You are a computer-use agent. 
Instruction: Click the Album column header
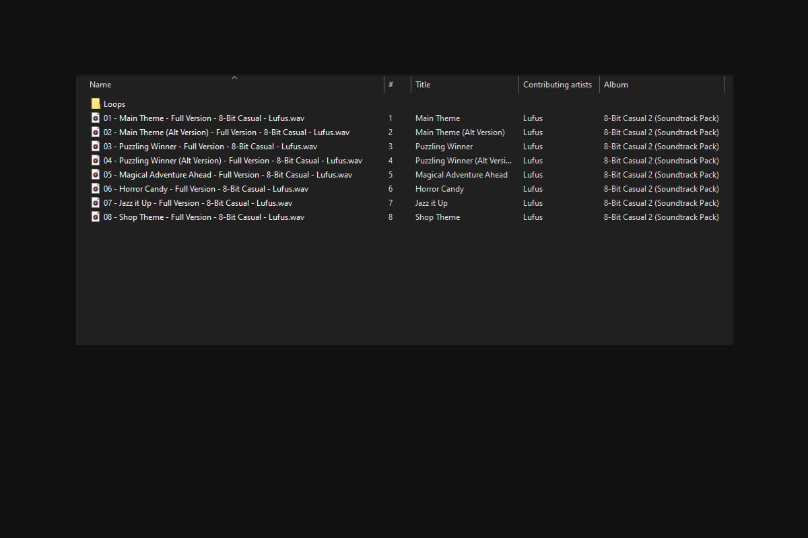[615, 85]
